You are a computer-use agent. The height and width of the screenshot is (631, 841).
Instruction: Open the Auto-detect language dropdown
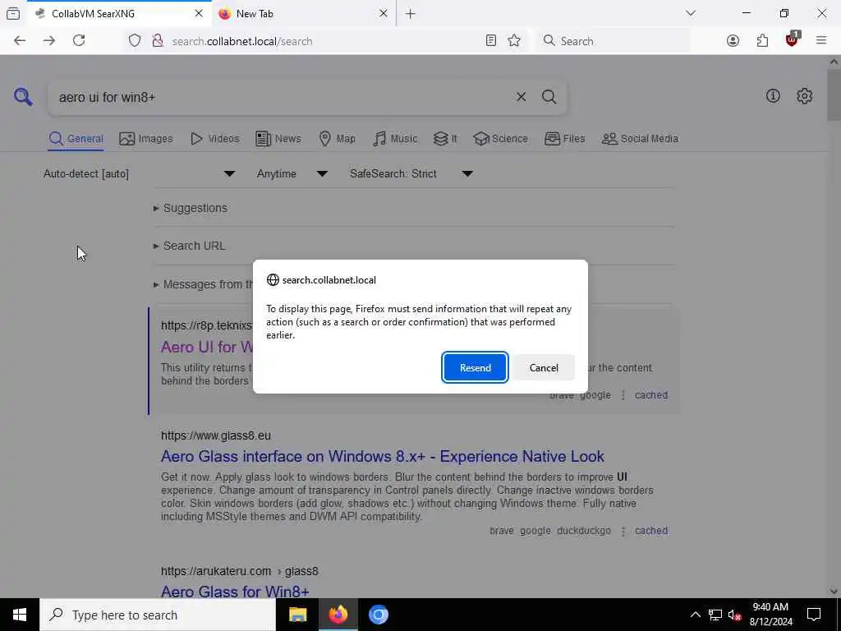[140, 174]
